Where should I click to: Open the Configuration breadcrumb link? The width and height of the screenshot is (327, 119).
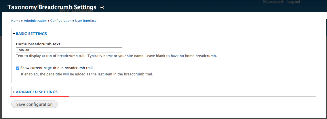pos(61,21)
